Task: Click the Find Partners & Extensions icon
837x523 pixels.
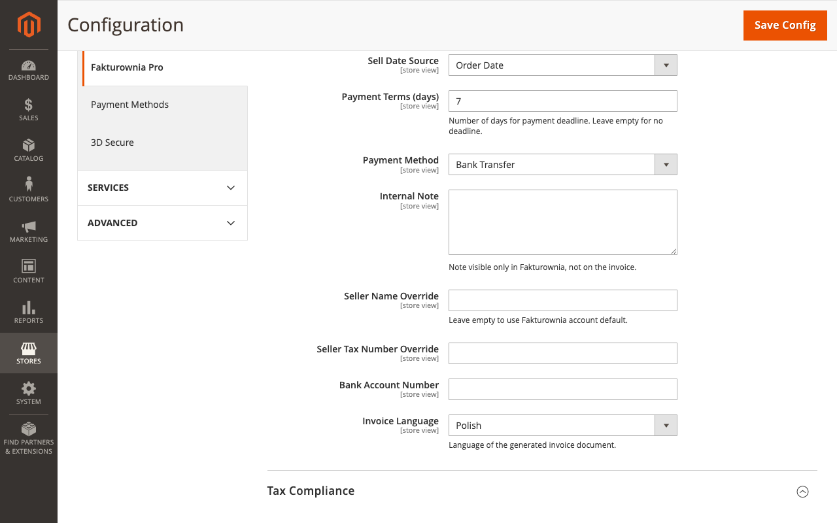Action: point(28,437)
